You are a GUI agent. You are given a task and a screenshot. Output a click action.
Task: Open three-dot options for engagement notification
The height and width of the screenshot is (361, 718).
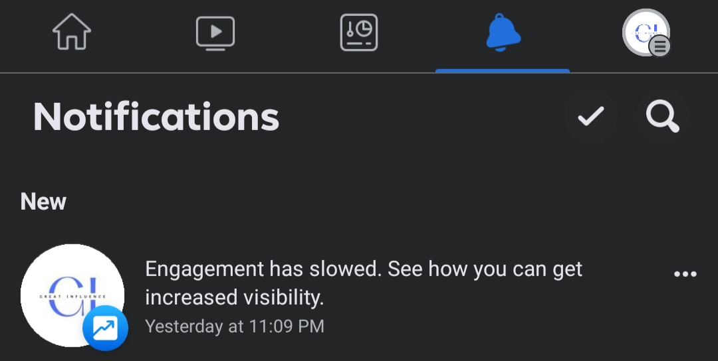pos(685,273)
